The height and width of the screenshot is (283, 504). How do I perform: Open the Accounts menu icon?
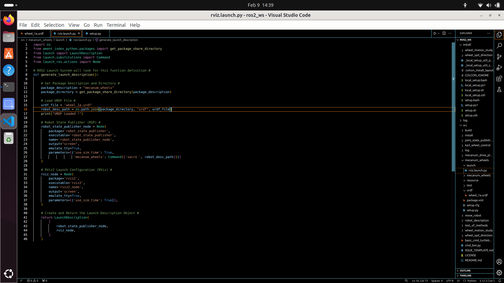(x=499, y=262)
